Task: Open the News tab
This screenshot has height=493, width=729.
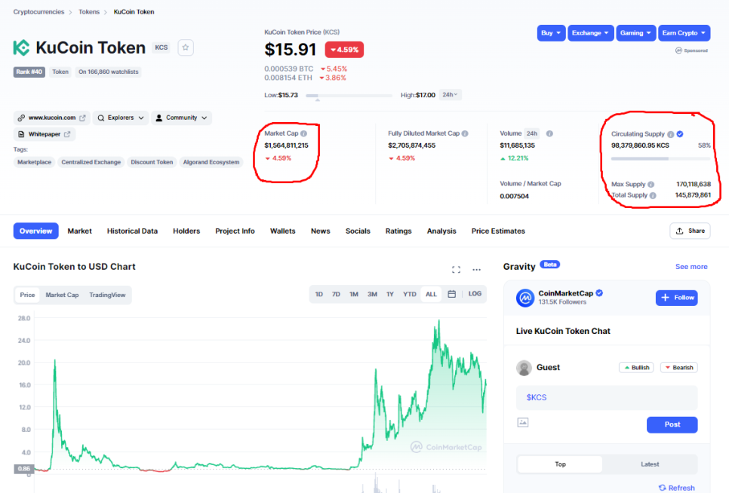Action: pos(320,231)
